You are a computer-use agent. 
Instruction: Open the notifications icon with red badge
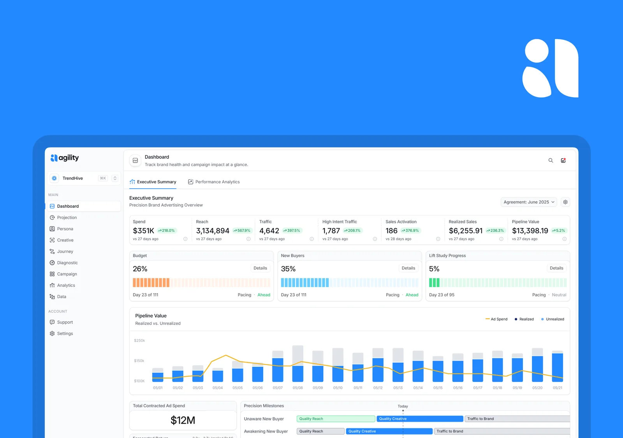click(563, 160)
